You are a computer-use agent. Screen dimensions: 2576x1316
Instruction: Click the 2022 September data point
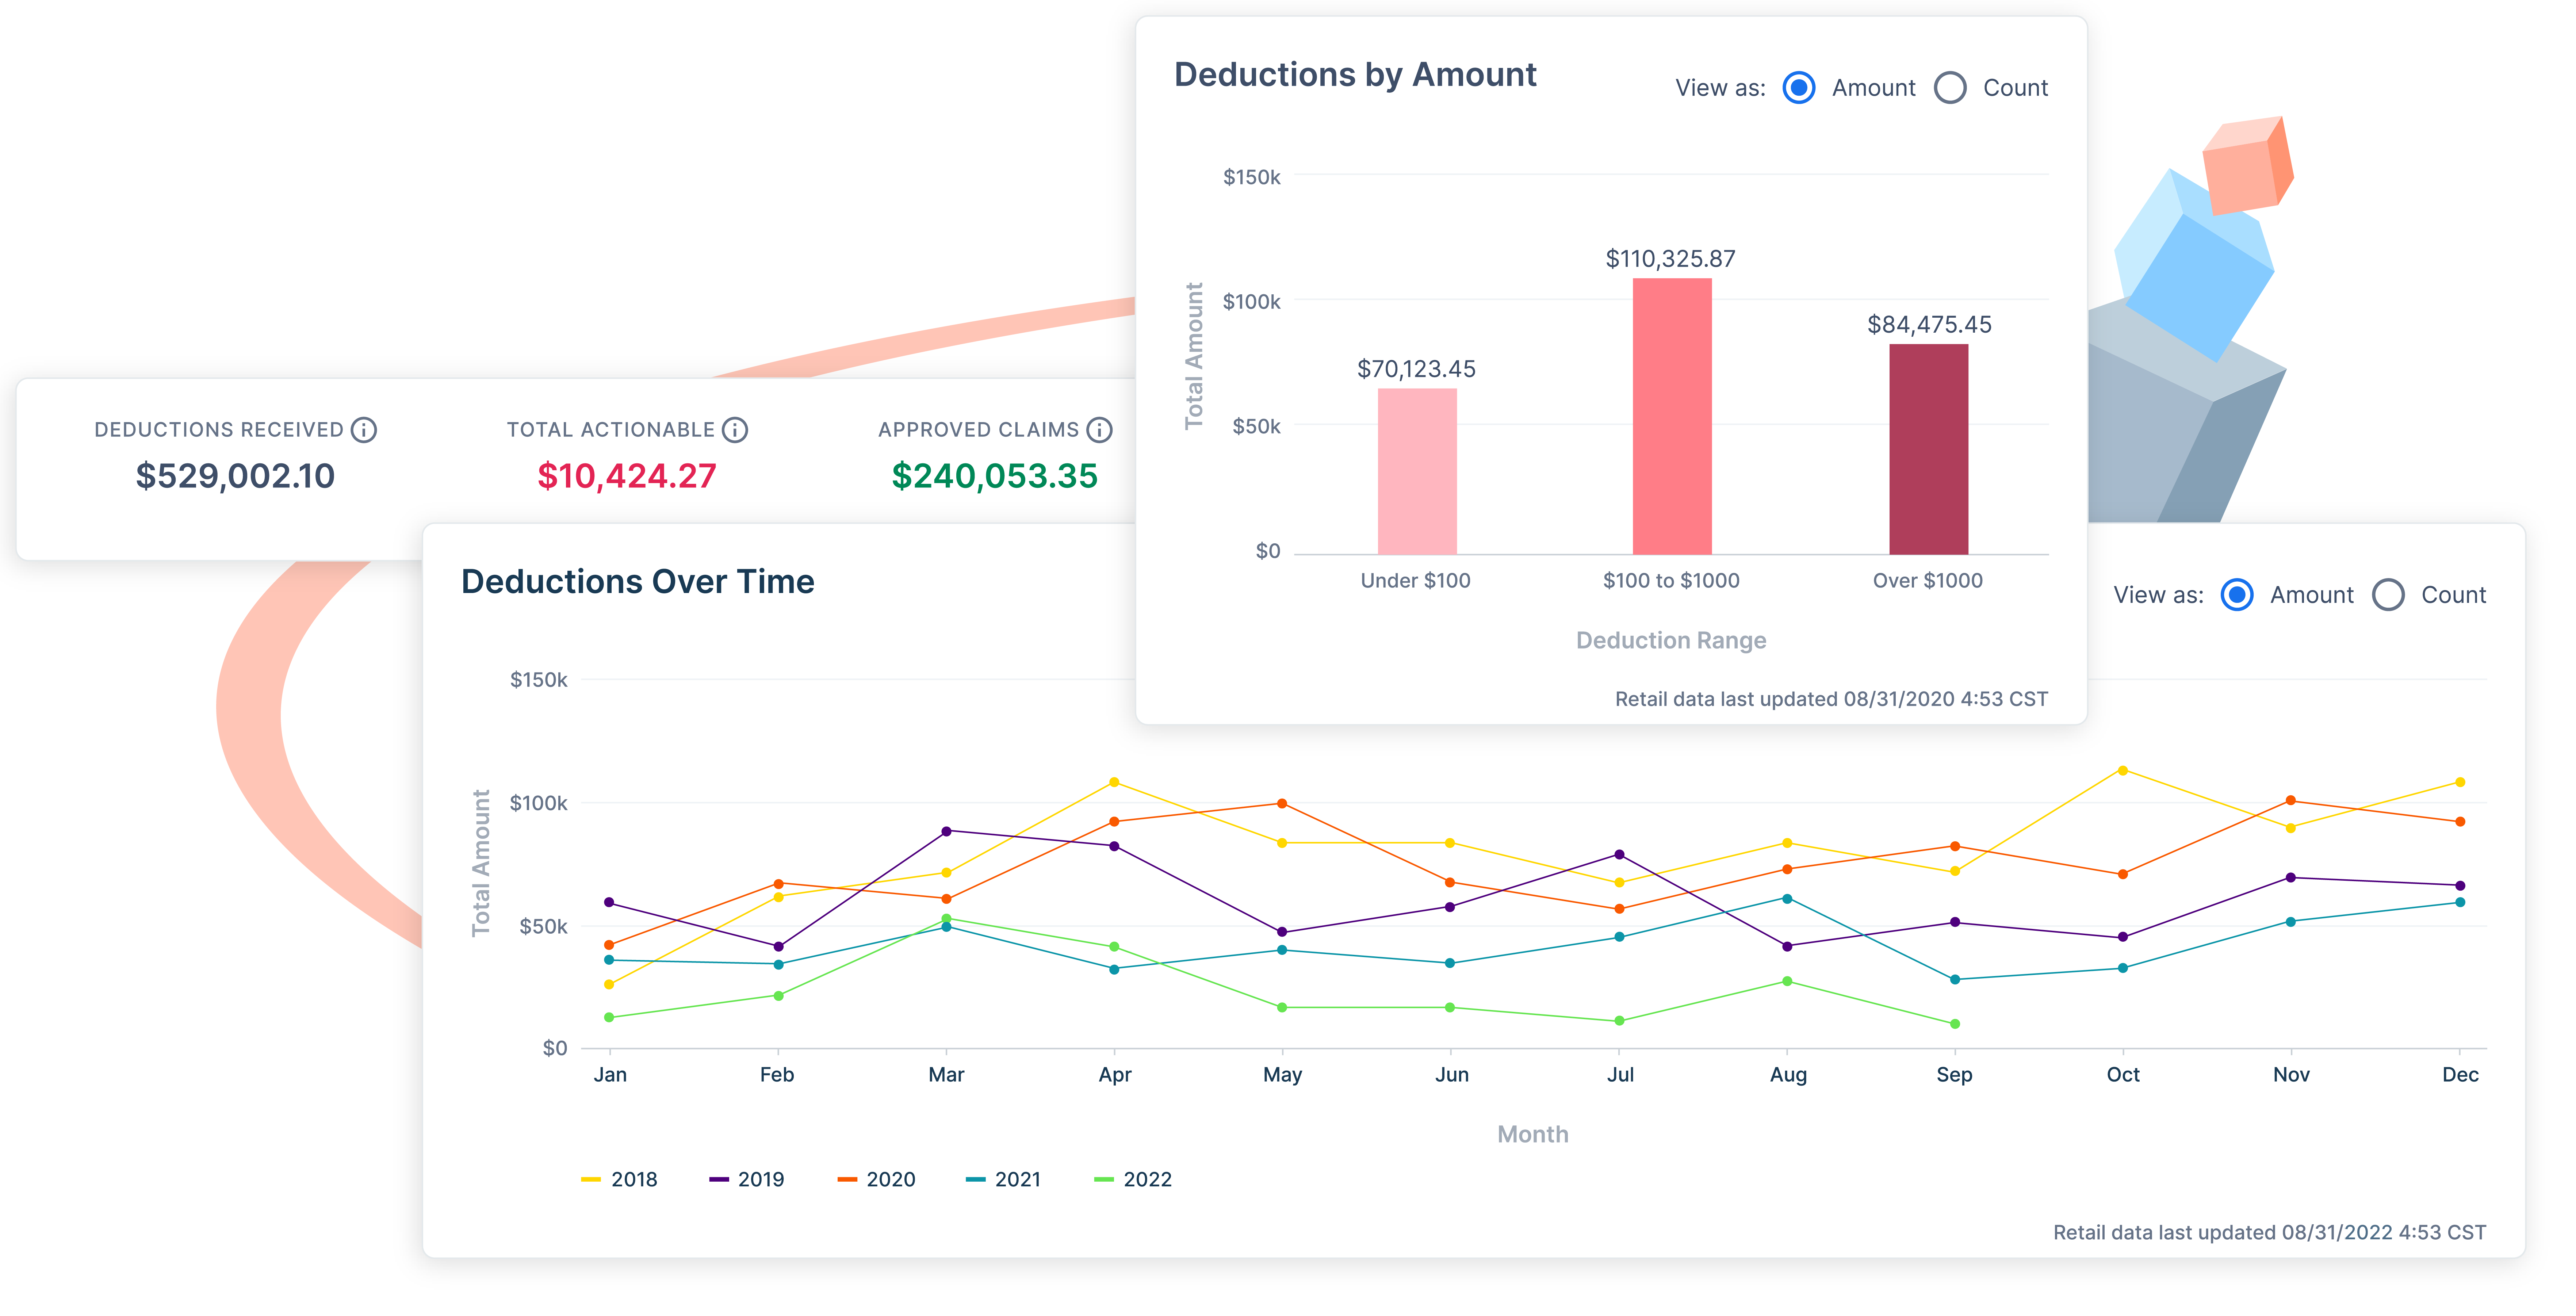[x=1955, y=1023]
